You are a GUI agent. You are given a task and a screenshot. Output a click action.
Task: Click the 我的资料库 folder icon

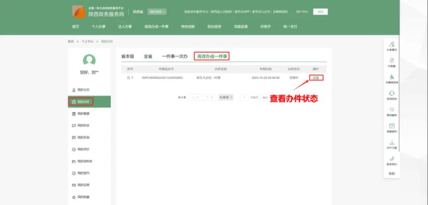(74, 161)
